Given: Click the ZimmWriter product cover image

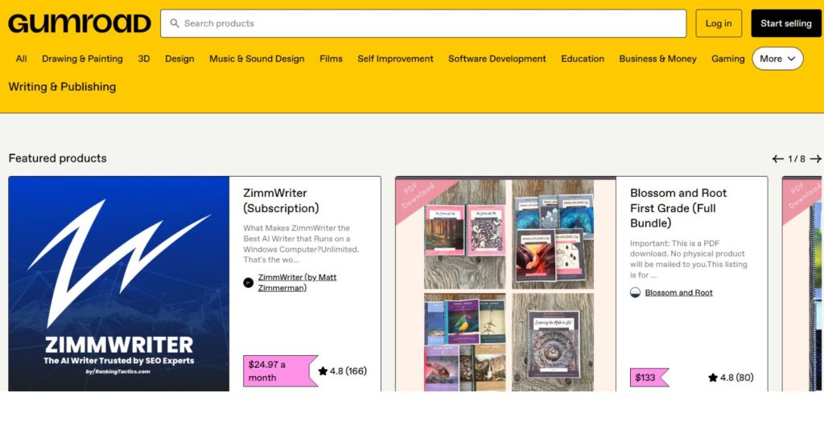Looking at the screenshot, I should click(119, 284).
